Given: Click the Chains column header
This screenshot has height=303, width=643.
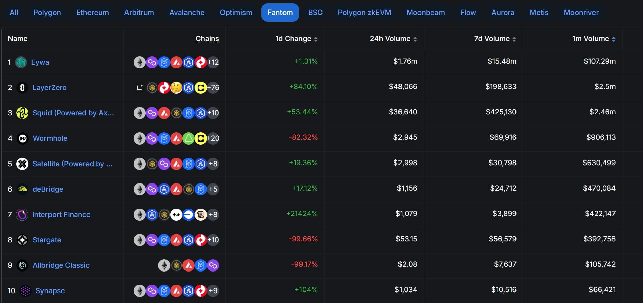Looking at the screenshot, I should [207, 39].
